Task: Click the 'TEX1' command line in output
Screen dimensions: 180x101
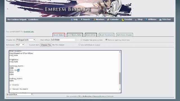Action: pyautogui.click(x=15, y=70)
